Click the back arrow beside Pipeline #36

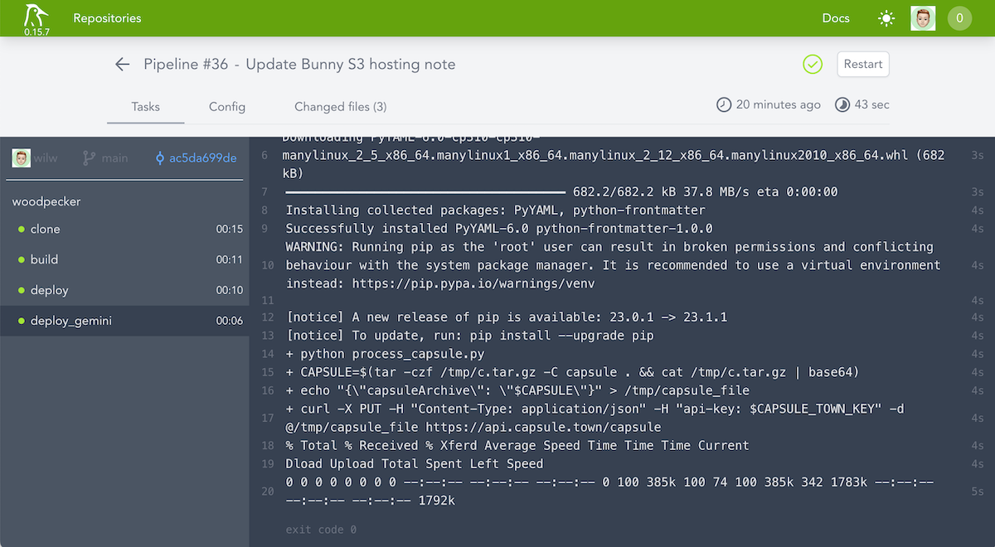(122, 64)
